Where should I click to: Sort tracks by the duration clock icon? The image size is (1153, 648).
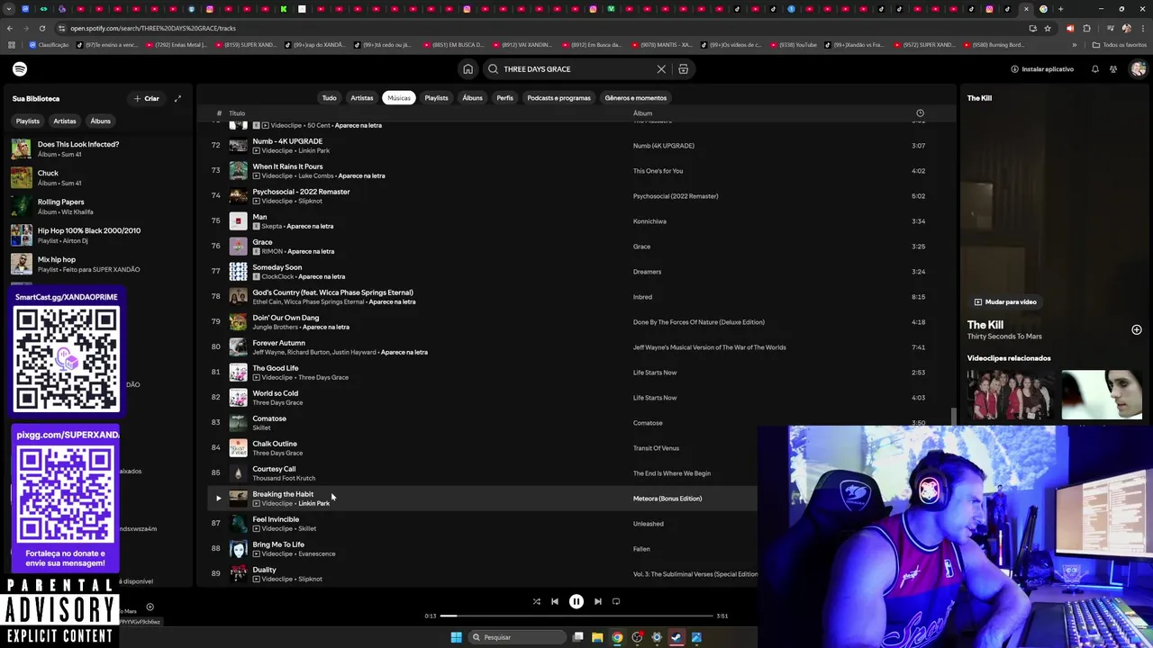[x=920, y=113]
